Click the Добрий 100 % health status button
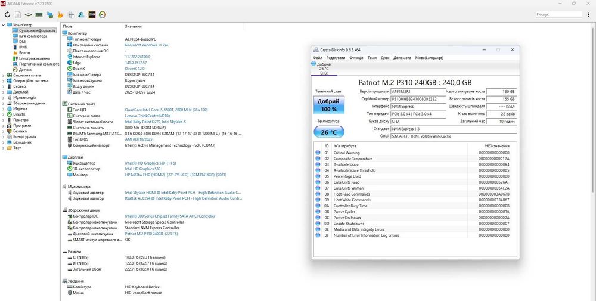This screenshot has width=596, height=301. 329,105
